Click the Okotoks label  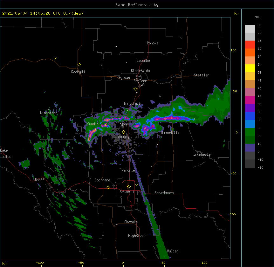pyautogui.click(x=131, y=222)
